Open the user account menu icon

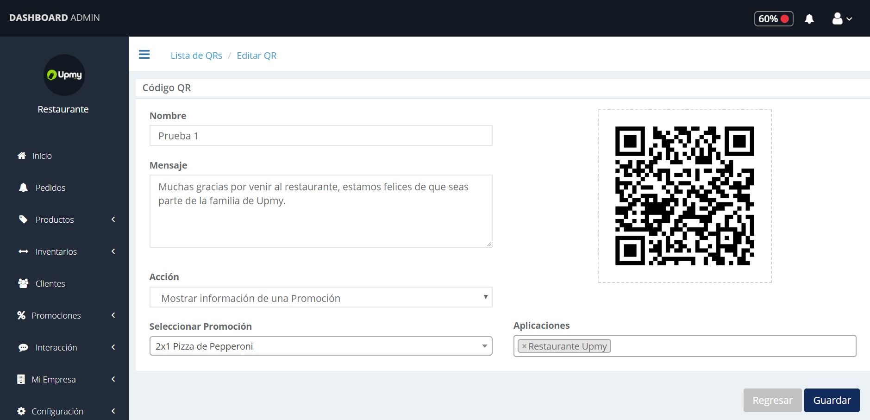pyautogui.click(x=837, y=19)
